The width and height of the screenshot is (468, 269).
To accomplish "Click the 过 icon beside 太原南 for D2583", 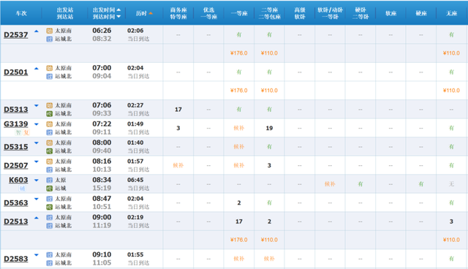I will 50,254.
